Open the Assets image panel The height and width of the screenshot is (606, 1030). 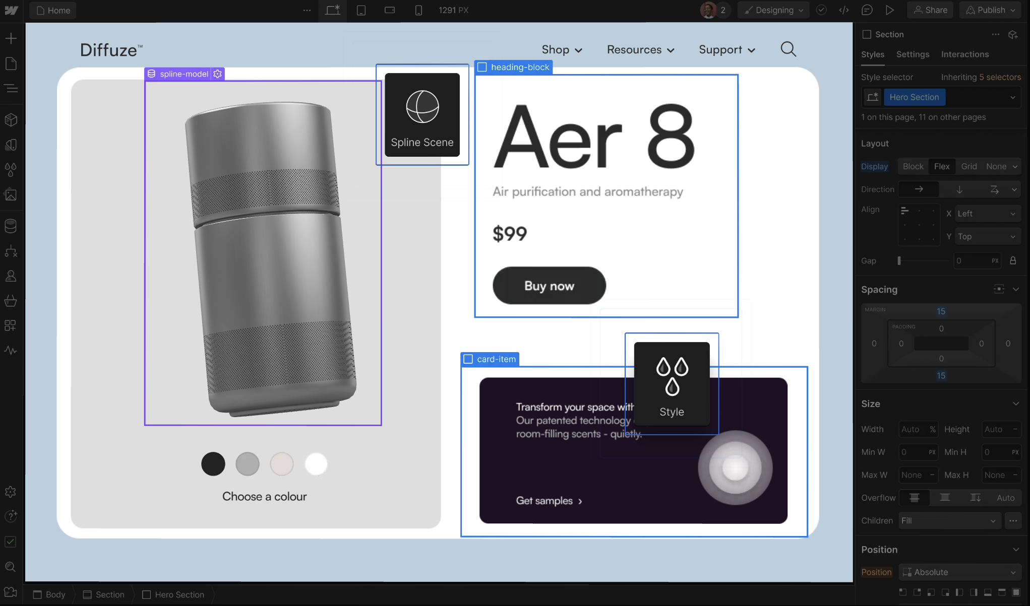pyautogui.click(x=11, y=195)
